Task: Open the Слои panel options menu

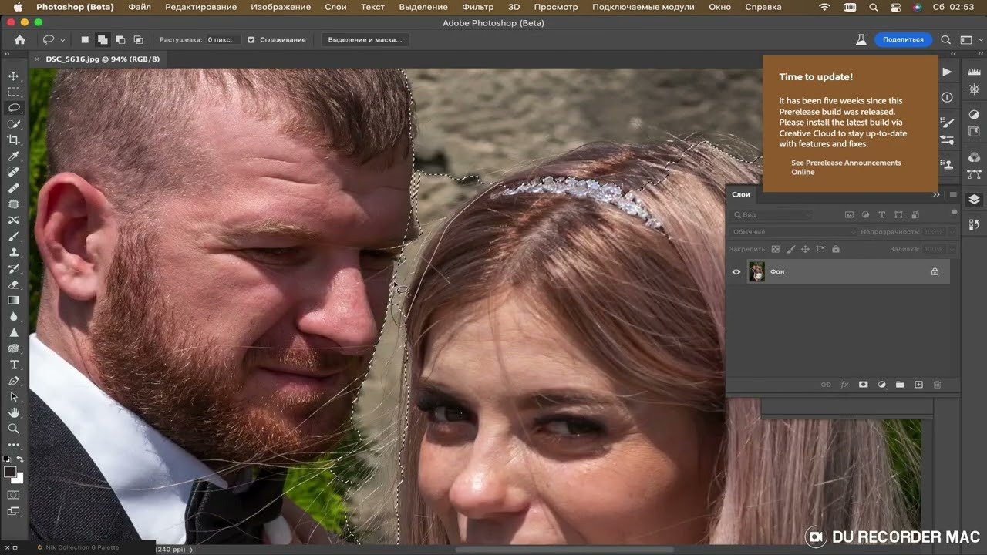Action: pos(953,194)
